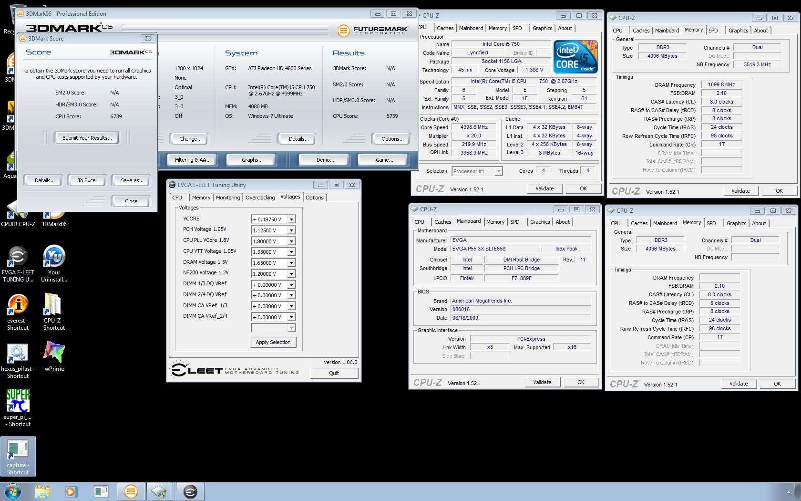Launch the everest shortcut icon
Viewport: 801px width, 501px height.
click(x=18, y=312)
